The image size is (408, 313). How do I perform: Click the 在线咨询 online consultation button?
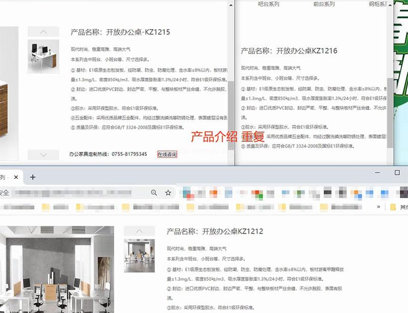(x=167, y=154)
